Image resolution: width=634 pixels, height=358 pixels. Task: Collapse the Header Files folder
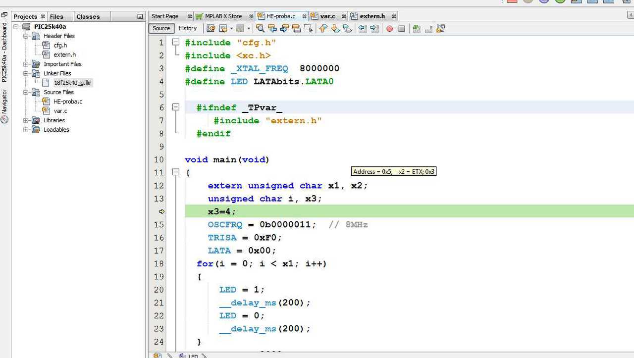pyautogui.click(x=26, y=36)
